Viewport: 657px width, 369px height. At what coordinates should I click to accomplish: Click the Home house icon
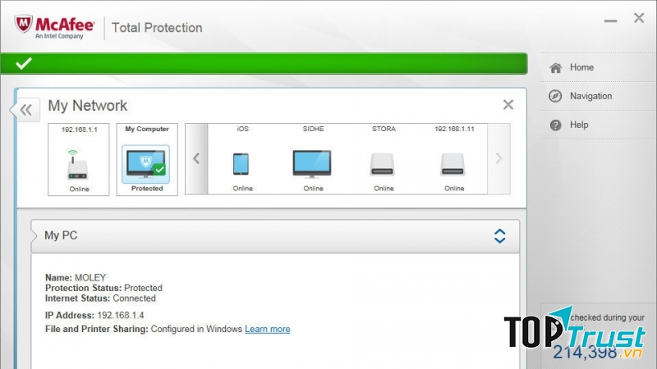[556, 68]
